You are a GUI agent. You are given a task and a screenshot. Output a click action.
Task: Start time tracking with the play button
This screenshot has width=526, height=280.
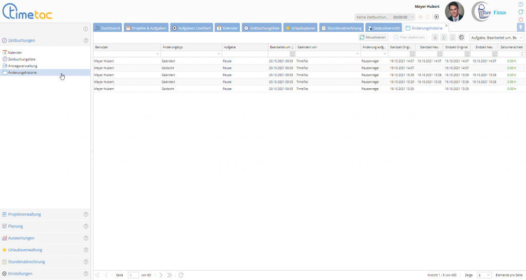(436, 17)
